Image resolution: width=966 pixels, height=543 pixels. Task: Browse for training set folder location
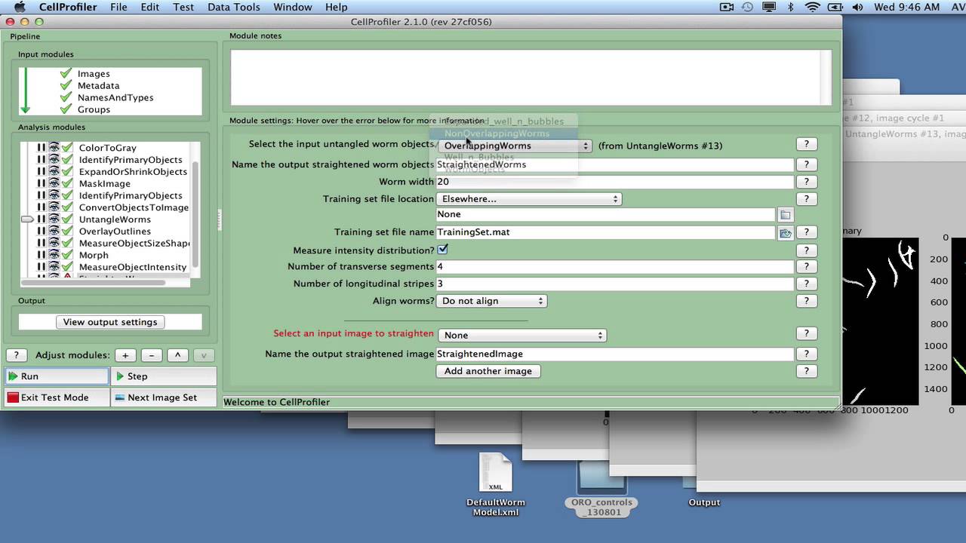click(x=785, y=215)
